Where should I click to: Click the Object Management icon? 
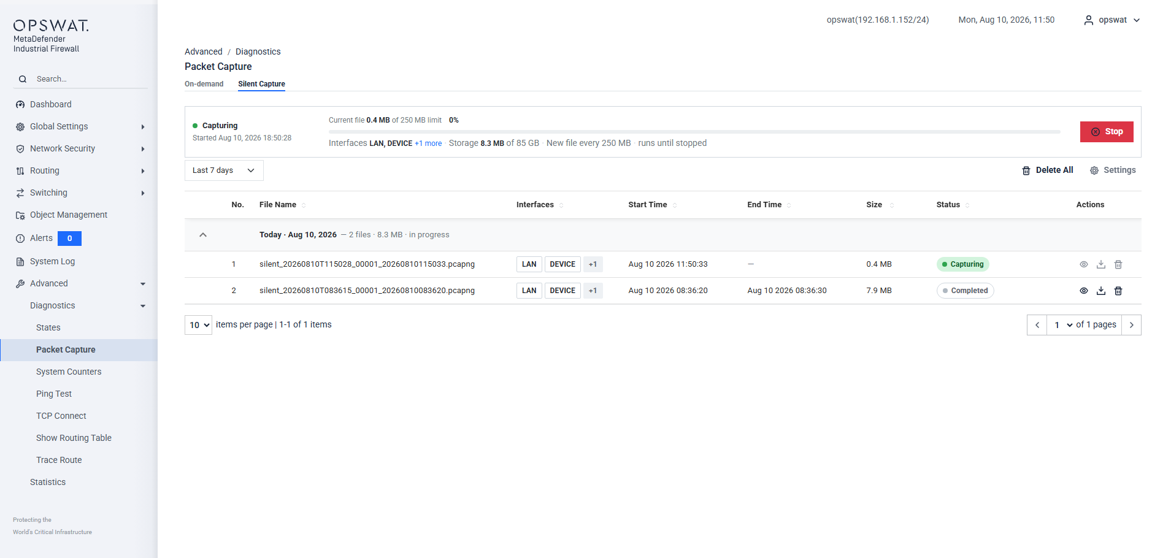20,215
